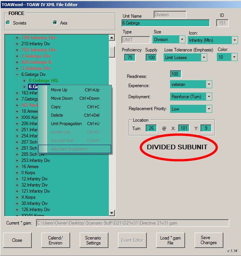Select the Soviets force radio button

8,23
